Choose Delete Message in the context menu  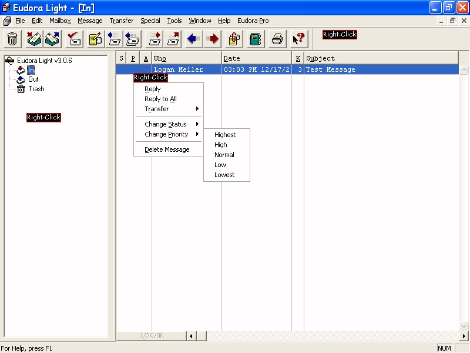tap(169, 149)
